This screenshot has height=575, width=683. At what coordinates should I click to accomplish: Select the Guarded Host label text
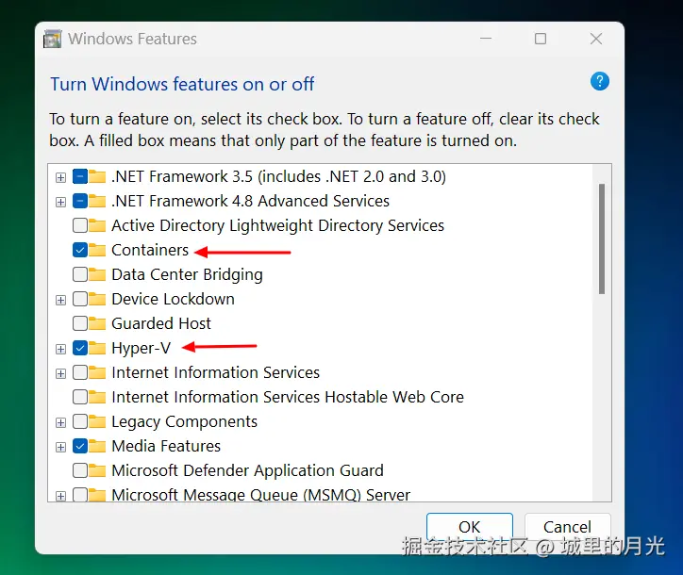161,323
